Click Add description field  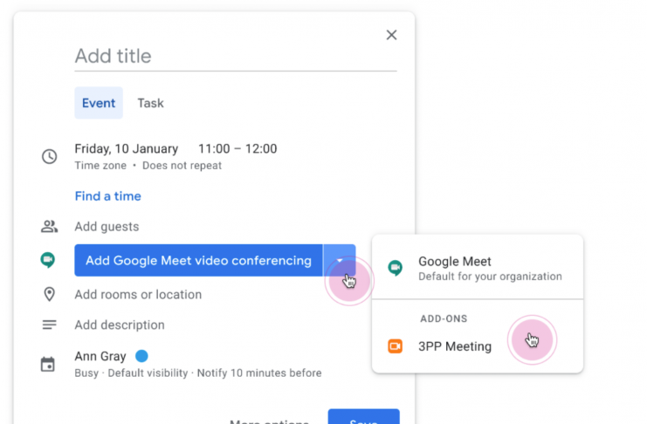[x=120, y=325]
